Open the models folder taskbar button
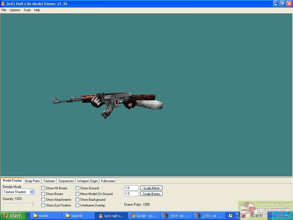293x220 pixels. pyautogui.click(x=46, y=216)
